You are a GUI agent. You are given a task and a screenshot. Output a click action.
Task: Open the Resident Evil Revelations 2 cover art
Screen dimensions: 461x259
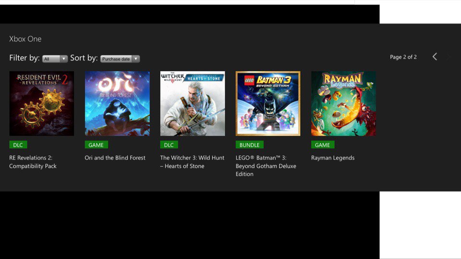tap(42, 103)
